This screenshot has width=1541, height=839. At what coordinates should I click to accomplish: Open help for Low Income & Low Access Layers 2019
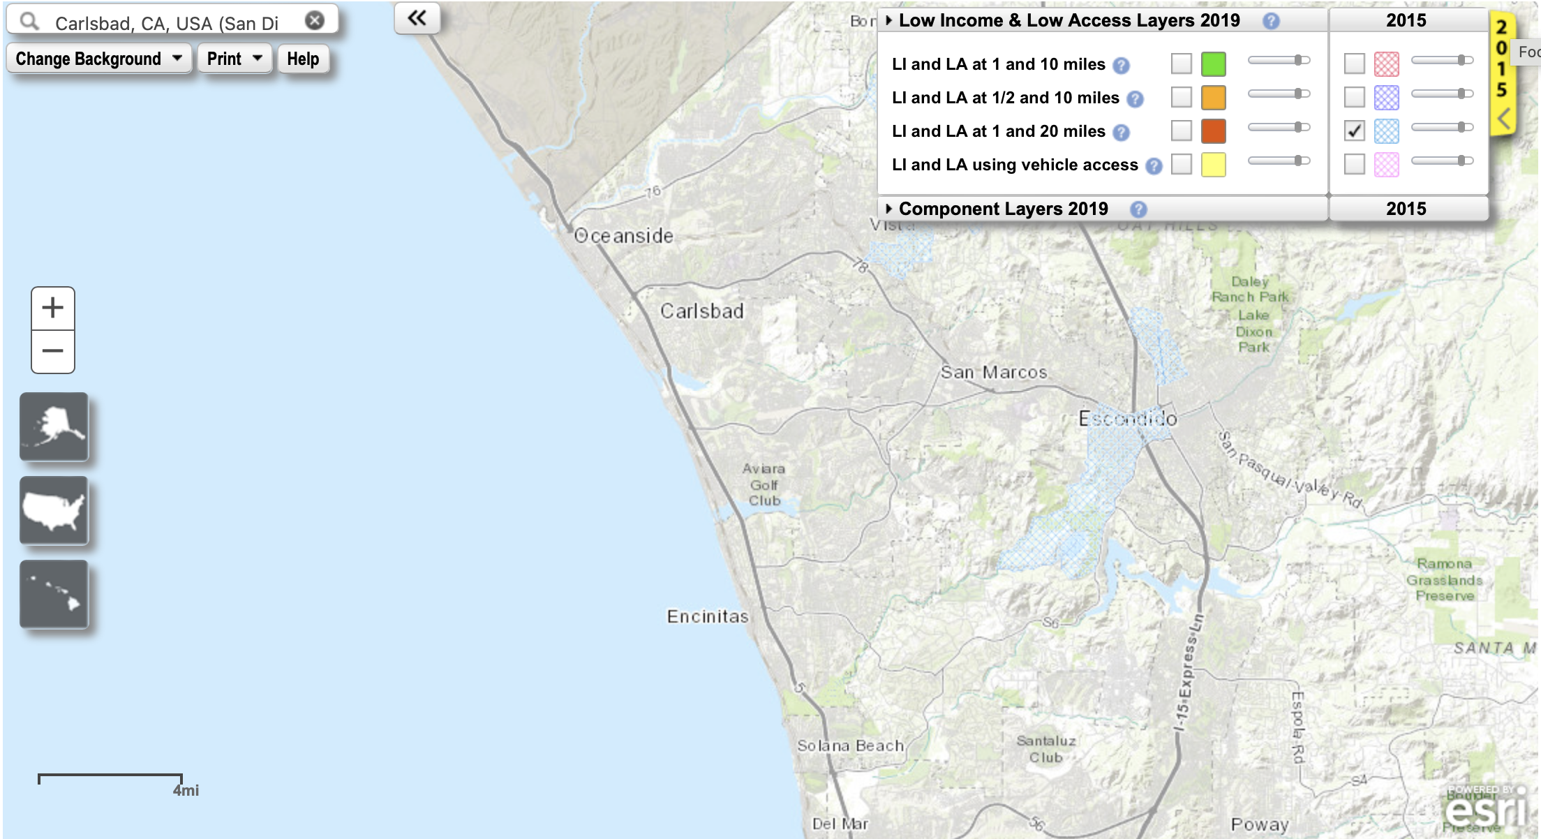[1272, 21]
